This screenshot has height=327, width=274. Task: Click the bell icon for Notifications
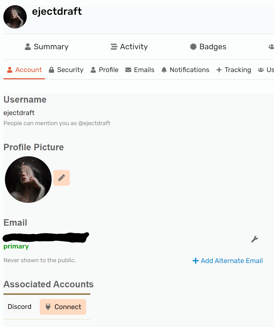point(164,70)
